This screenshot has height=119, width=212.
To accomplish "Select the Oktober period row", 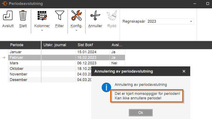I will point(50,69).
